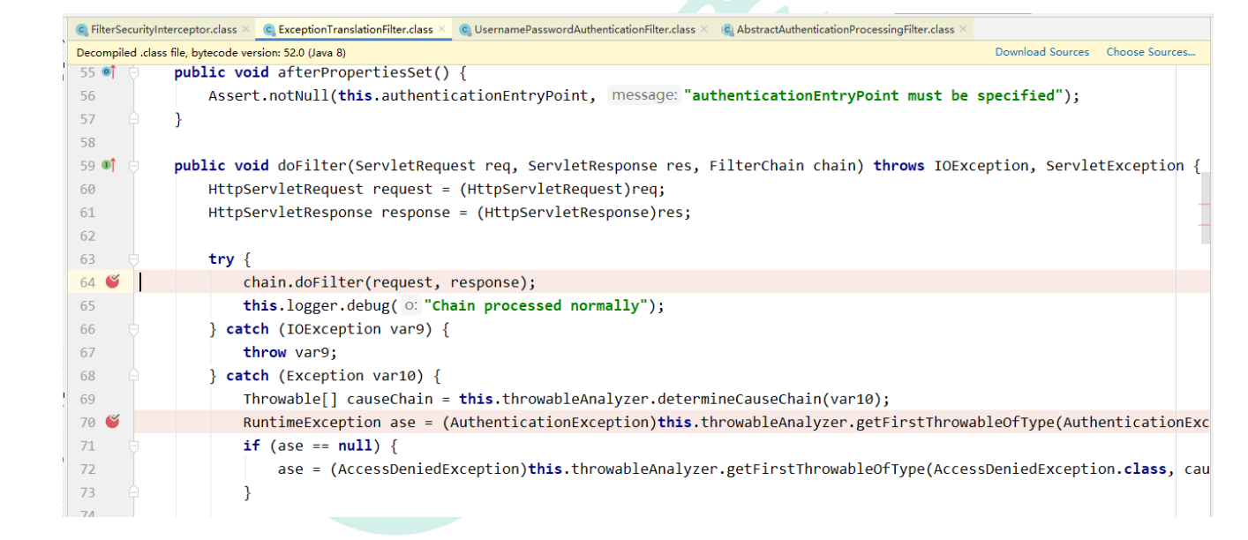Screen dimensions: 1248x540
Task: Click line number 67 in the gutter
Action: 87,352
